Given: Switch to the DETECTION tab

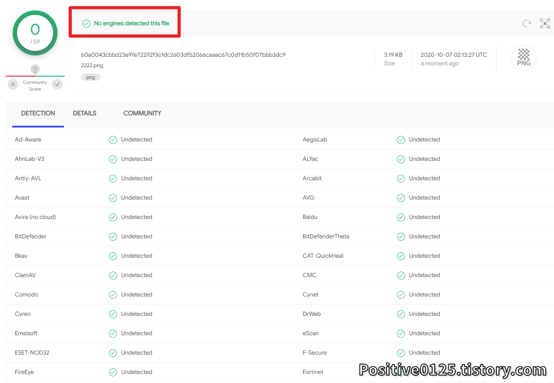Looking at the screenshot, I should (x=38, y=113).
